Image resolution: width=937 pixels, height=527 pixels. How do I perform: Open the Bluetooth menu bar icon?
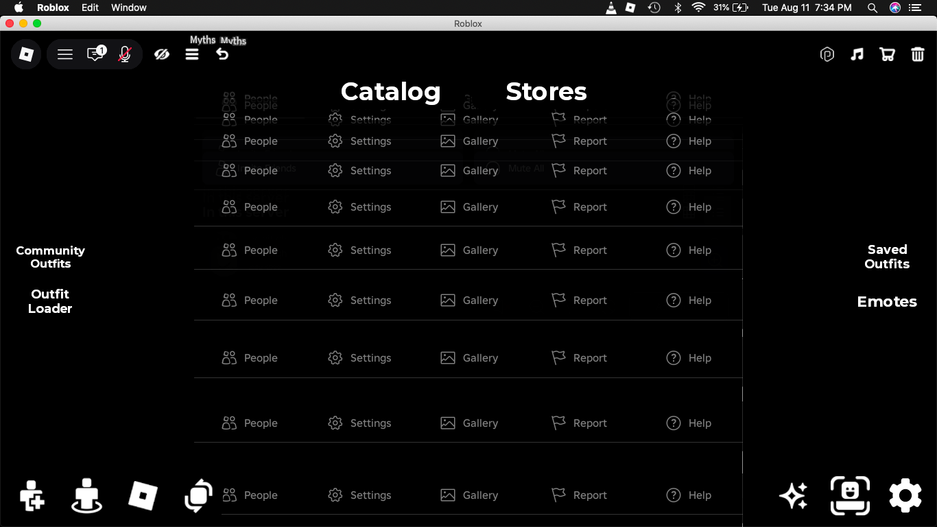click(x=678, y=8)
